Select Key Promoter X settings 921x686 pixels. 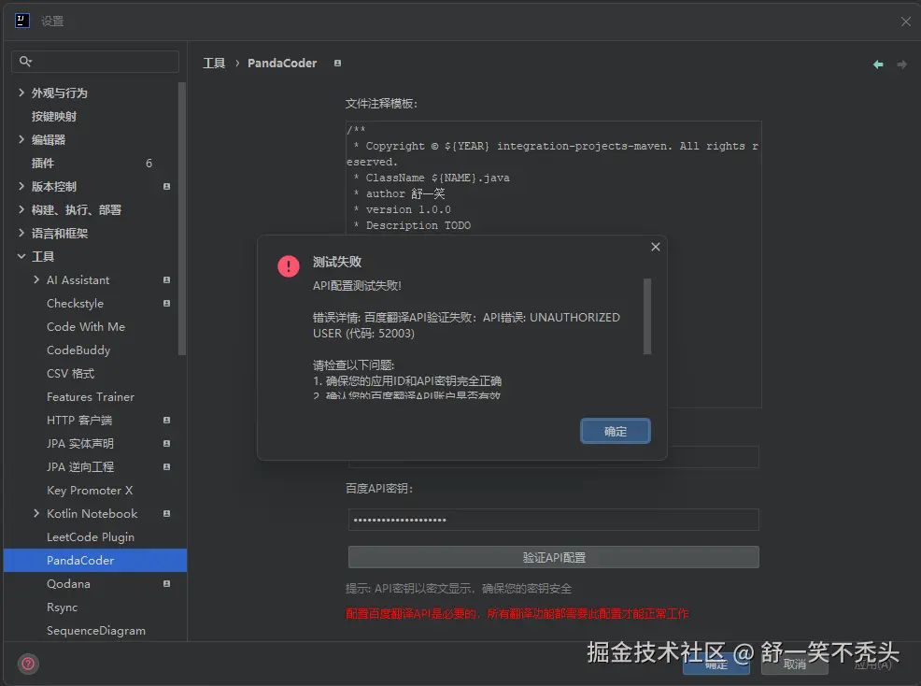click(x=90, y=491)
